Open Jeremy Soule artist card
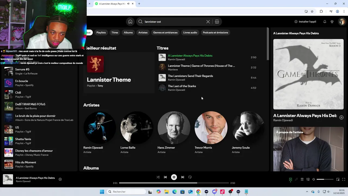 [248, 133]
